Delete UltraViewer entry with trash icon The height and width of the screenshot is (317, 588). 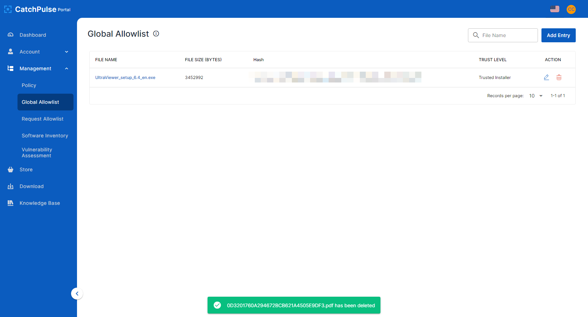point(559,77)
